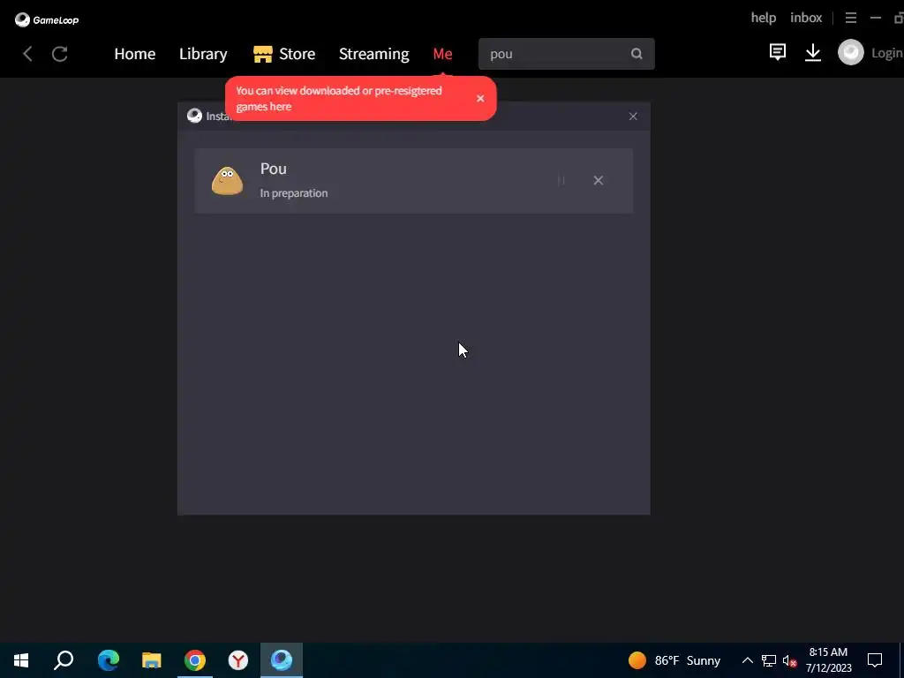The width and height of the screenshot is (904, 678).
Task: Dismiss the red tooltip with its X
Action: point(480,99)
